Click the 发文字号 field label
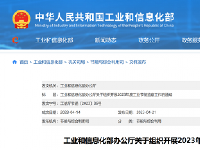The image size is (200, 150). pos(50,103)
